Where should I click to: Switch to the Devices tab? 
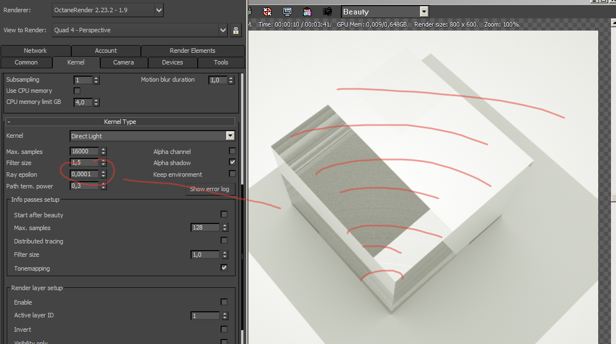(x=173, y=62)
